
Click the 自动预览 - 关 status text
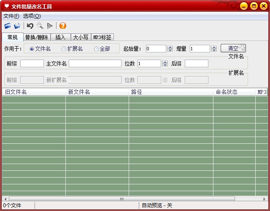[157, 206]
